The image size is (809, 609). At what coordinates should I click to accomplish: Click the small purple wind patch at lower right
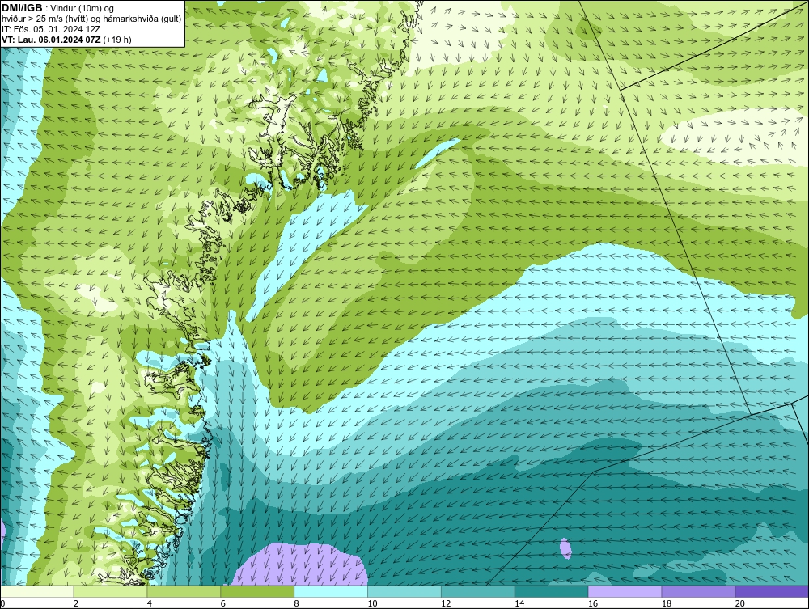click(x=566, y=548)
